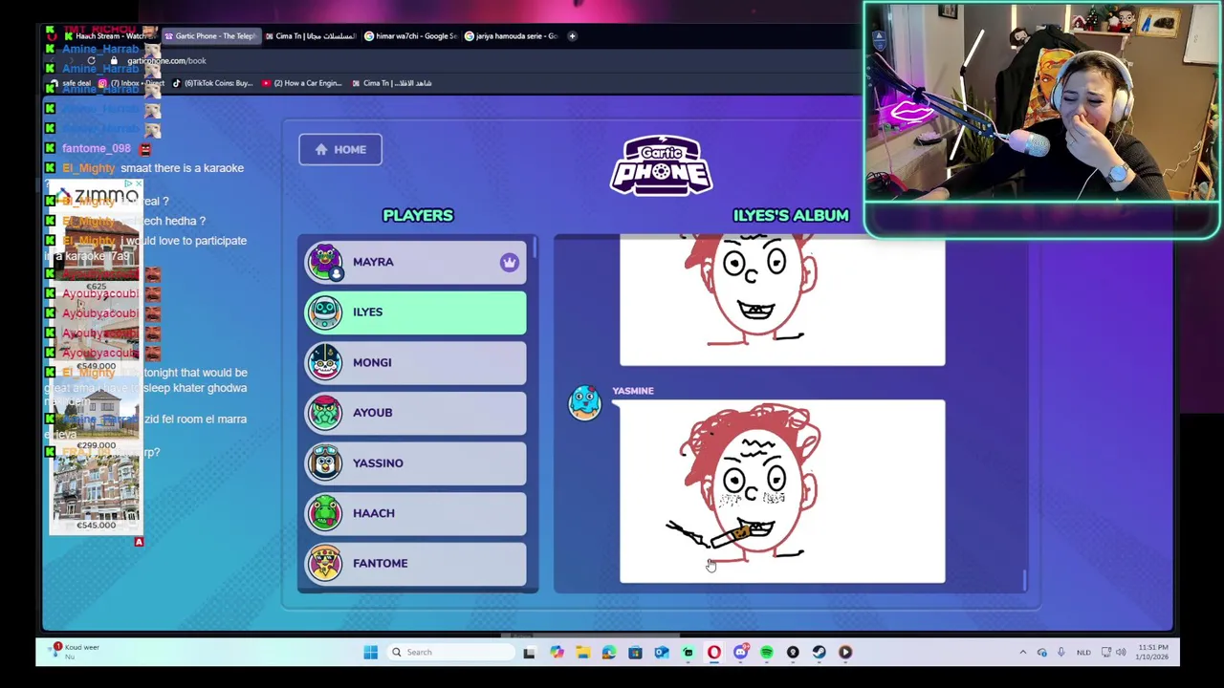Open MONGI's album from the players list
Image resolution: width=1224 pixels, height=688 pixels.
click(x=415, y=362)
